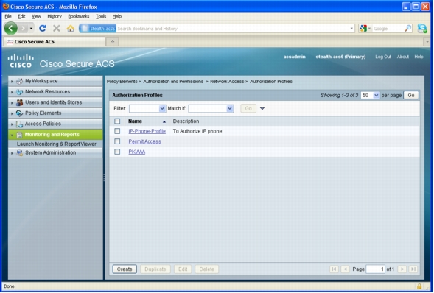434x293 pixels.
Task: Click the Cisco logo in the header
Action: pos(21,61)
